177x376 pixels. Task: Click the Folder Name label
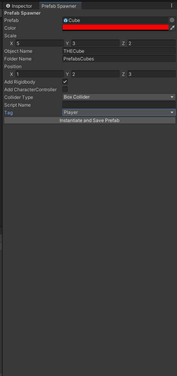[18, 59]
